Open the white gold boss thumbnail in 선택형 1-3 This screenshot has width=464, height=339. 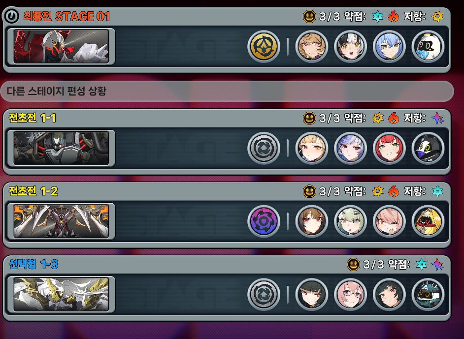61,295
